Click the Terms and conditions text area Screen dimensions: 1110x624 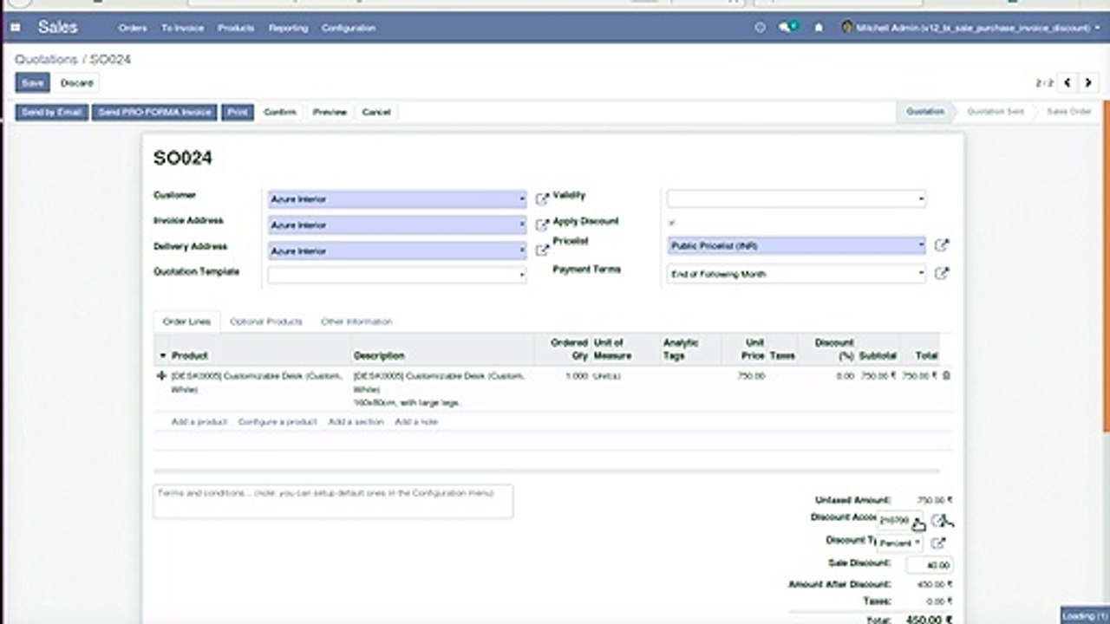[333, 501]
